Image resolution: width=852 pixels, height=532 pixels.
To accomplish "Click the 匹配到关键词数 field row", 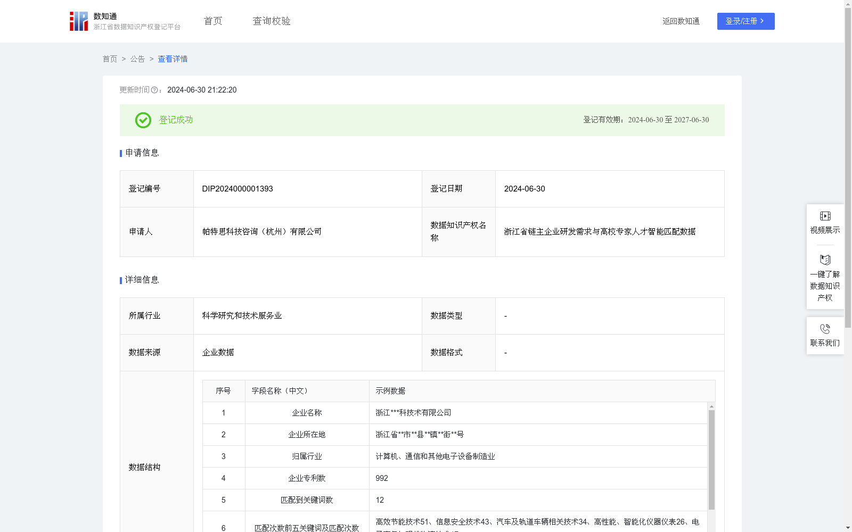I will [x=455, y=500].
